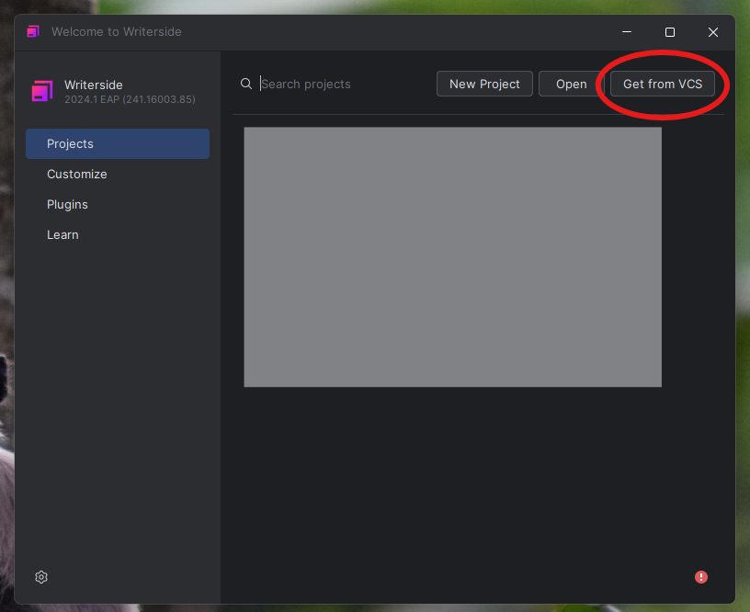Click the Open button
750x612 pixels.
click(x=571, y=84)
